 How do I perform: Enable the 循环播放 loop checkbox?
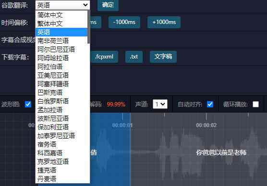255,104
